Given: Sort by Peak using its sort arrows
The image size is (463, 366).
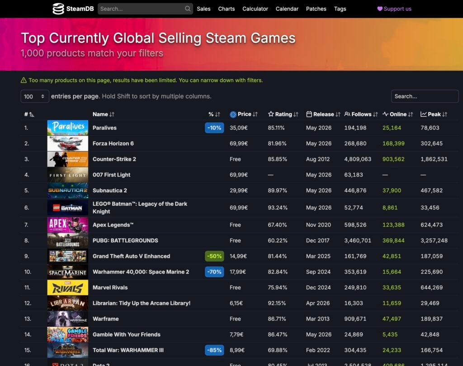Looking at the screenshot, I should [445, 114].
